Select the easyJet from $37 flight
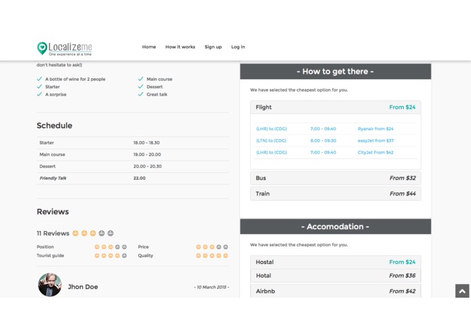This screenshot has width=471, height=335. tap(375, 140)
